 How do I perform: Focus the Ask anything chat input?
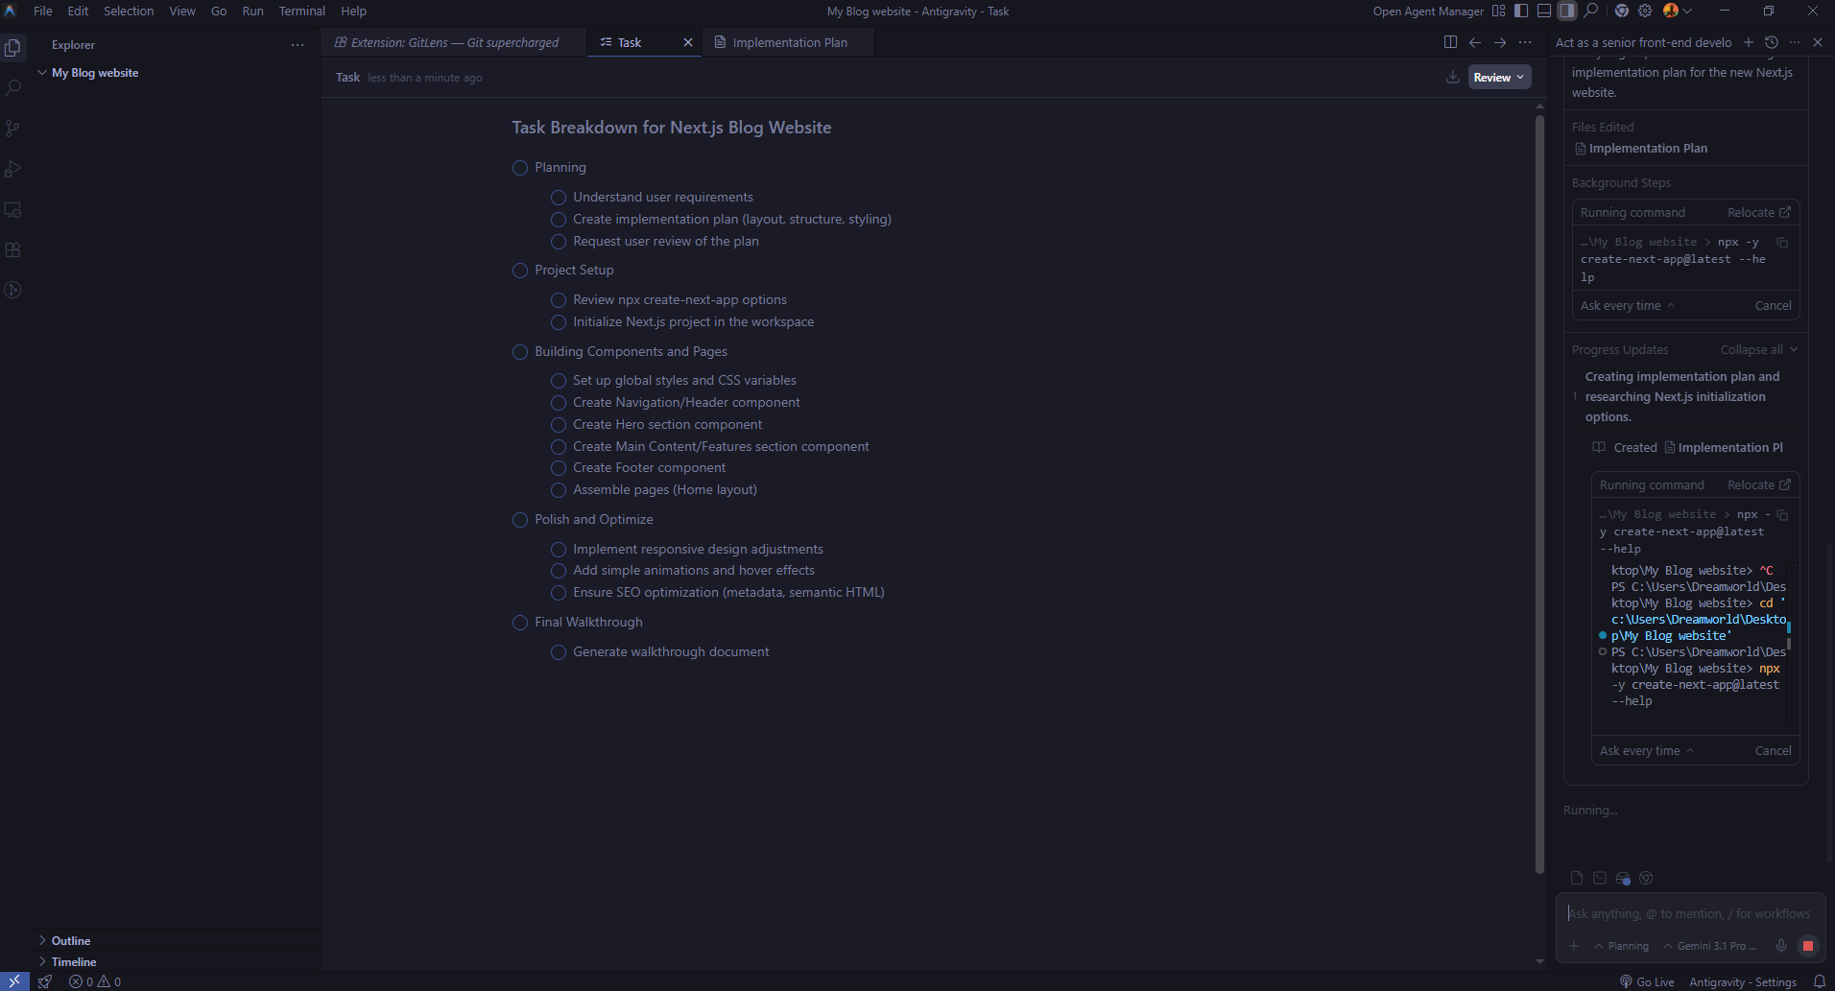click(1689, 914)
